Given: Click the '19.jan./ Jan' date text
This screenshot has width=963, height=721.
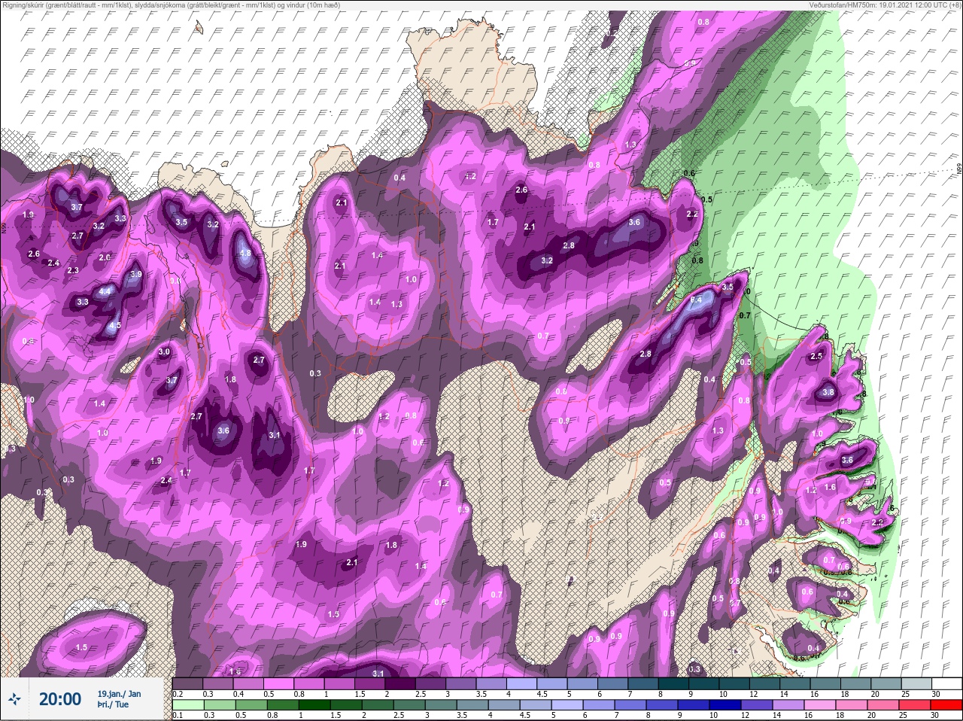Looking at the screenshot, I should pyautogui.click(x=119, y=693).
